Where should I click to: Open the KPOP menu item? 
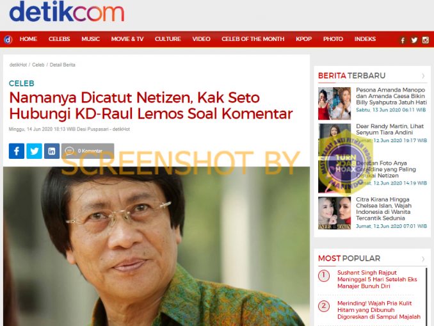[x=303, y=39]
